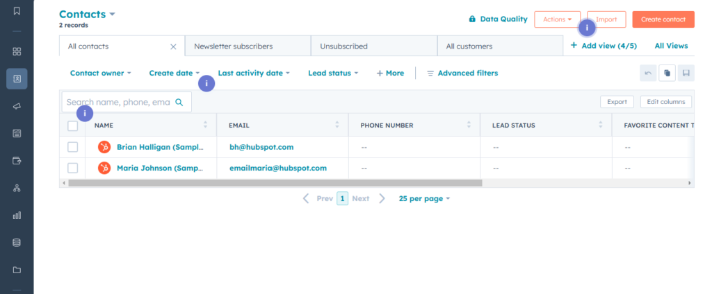The image size is (712, 294).
Task: Open the Create date filter
Action: coord(175,73)
